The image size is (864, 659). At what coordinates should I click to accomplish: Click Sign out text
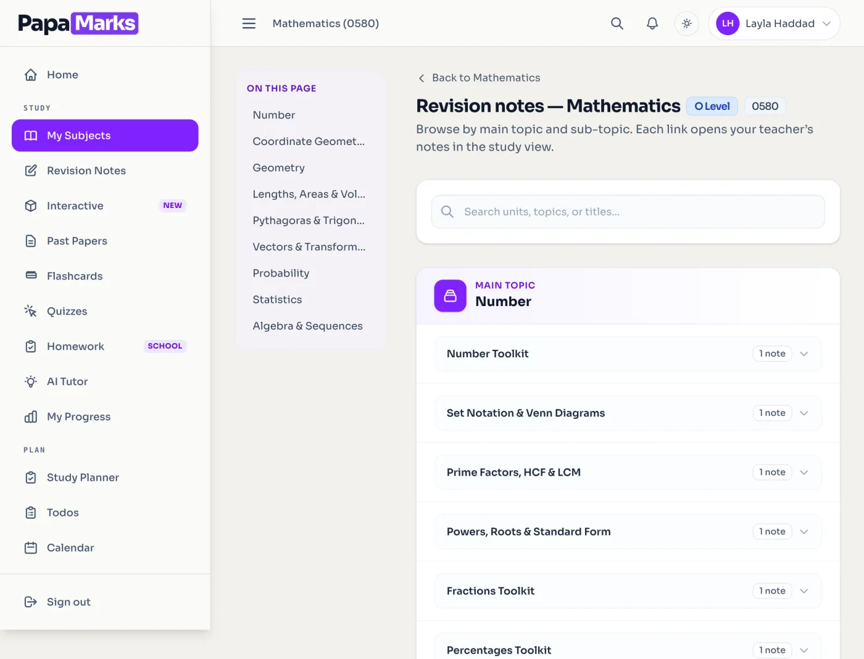(69, 602)
